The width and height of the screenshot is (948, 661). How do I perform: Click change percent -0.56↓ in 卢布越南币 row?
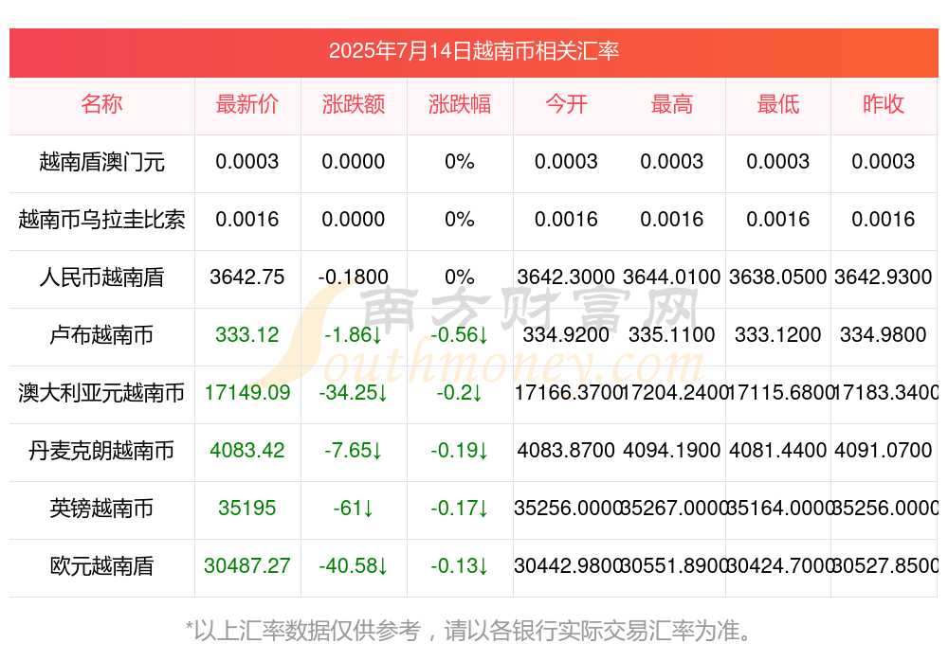click(460, 334)
